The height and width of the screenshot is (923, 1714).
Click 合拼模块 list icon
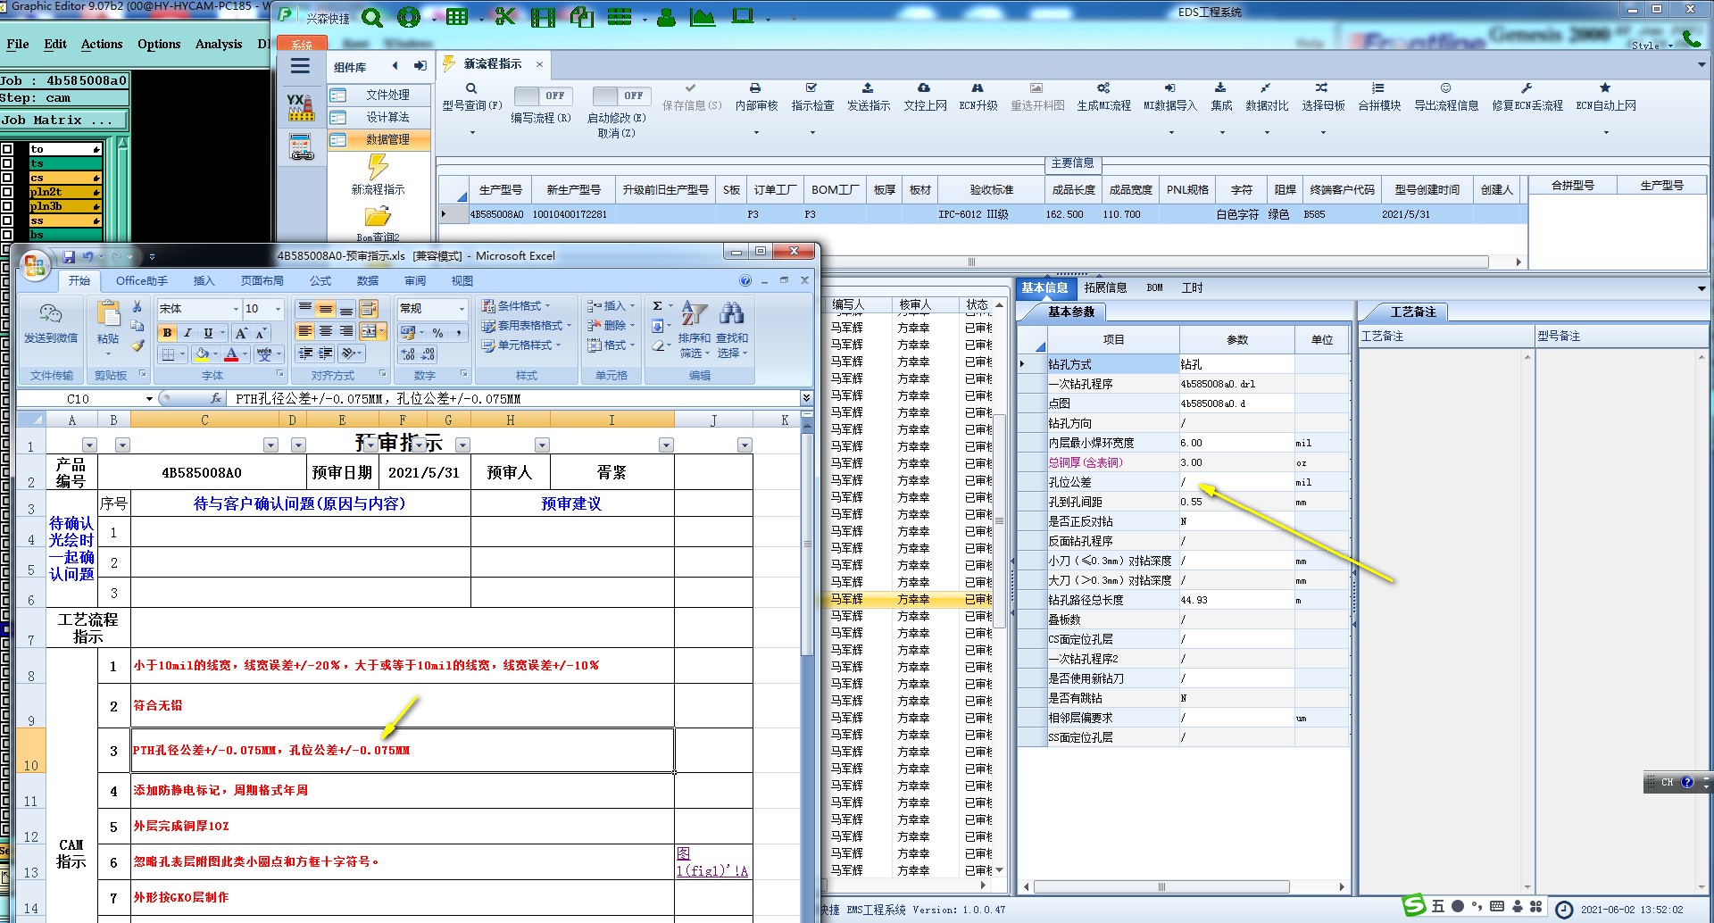click(1378, 88)
